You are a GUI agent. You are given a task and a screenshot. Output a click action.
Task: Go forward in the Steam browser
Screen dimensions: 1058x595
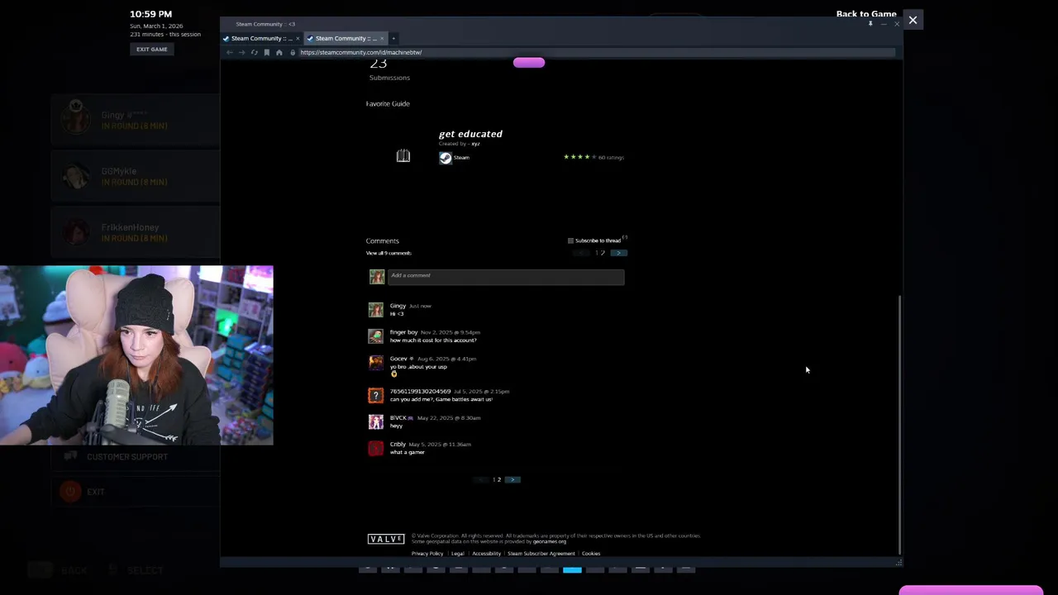(241, 52)
